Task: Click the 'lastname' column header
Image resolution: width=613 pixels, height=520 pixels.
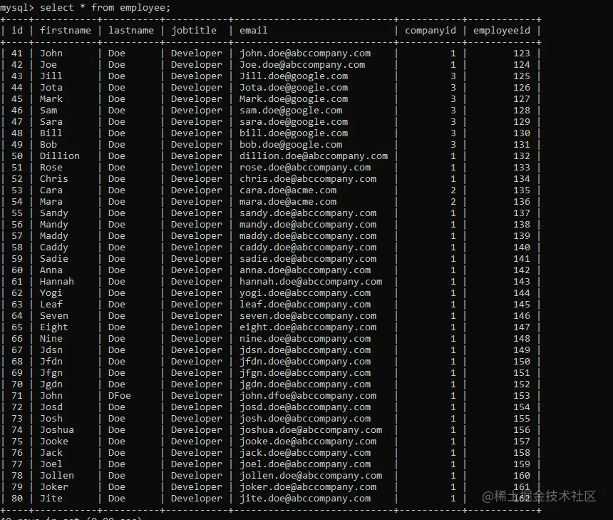Action: (x=131, y=30)
